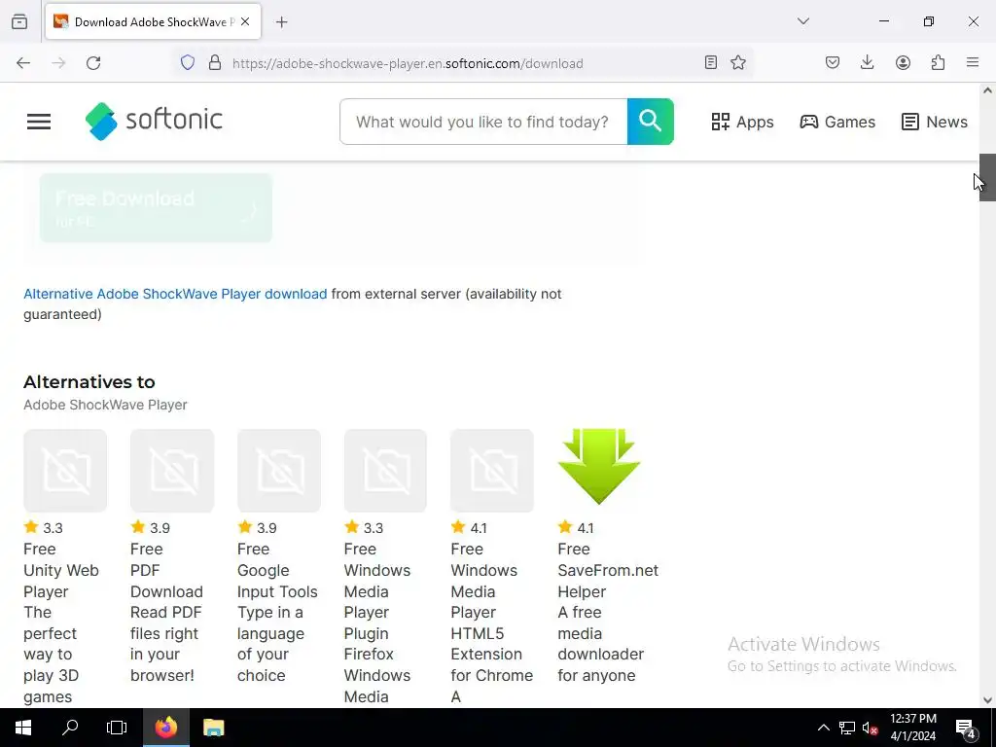Open the Firefox application menu
The image size is (996, 747).
tap(973, 62)
